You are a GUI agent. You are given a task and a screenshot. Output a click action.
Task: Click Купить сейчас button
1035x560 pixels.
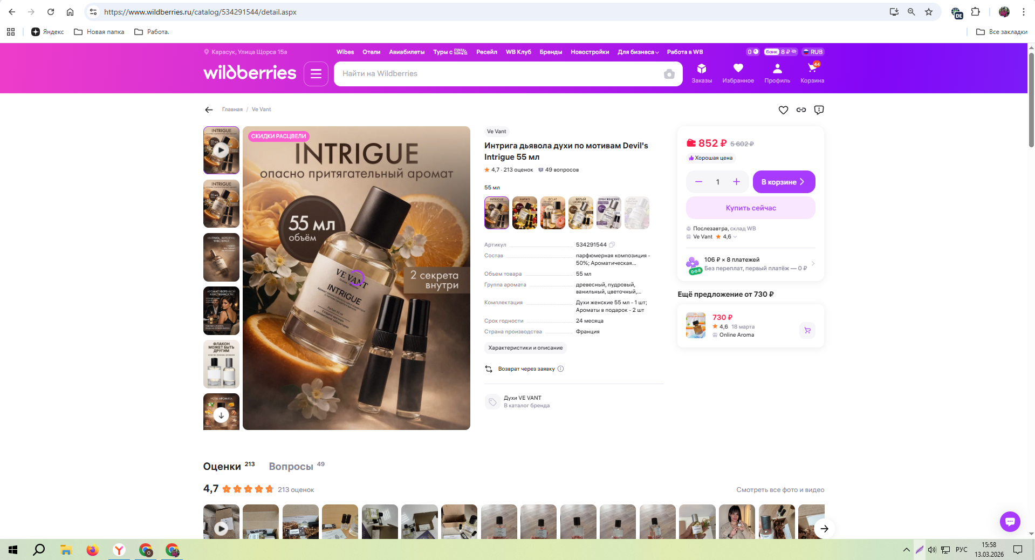coord(750,208)
